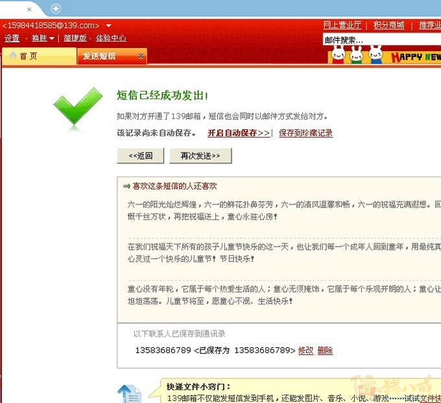The width and height of the screenshot is (441, 403).
Task: Select the 发送短信 tab
Action: click(112, 56)
